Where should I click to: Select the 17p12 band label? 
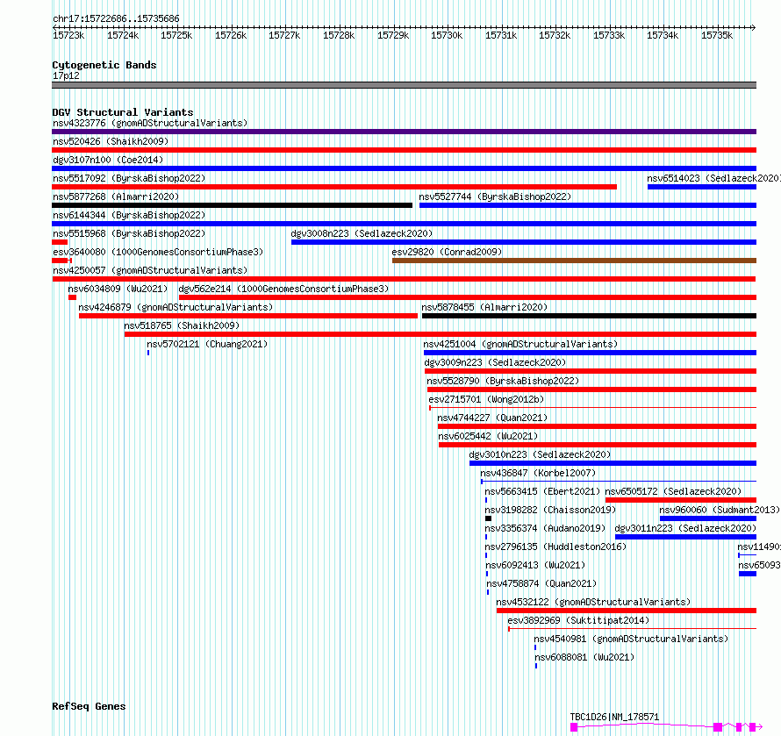66,75
